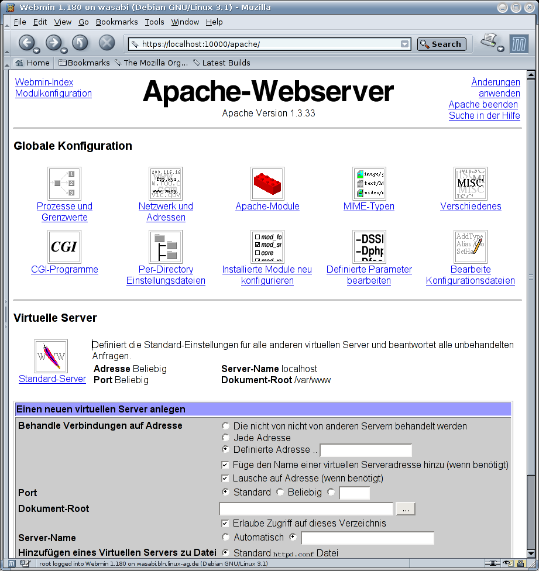The width and height of the screenshot is (539, 571).
Task: Click the Navigator icon in the status bar
Action: pyautogui.click(x=12, y=563)
